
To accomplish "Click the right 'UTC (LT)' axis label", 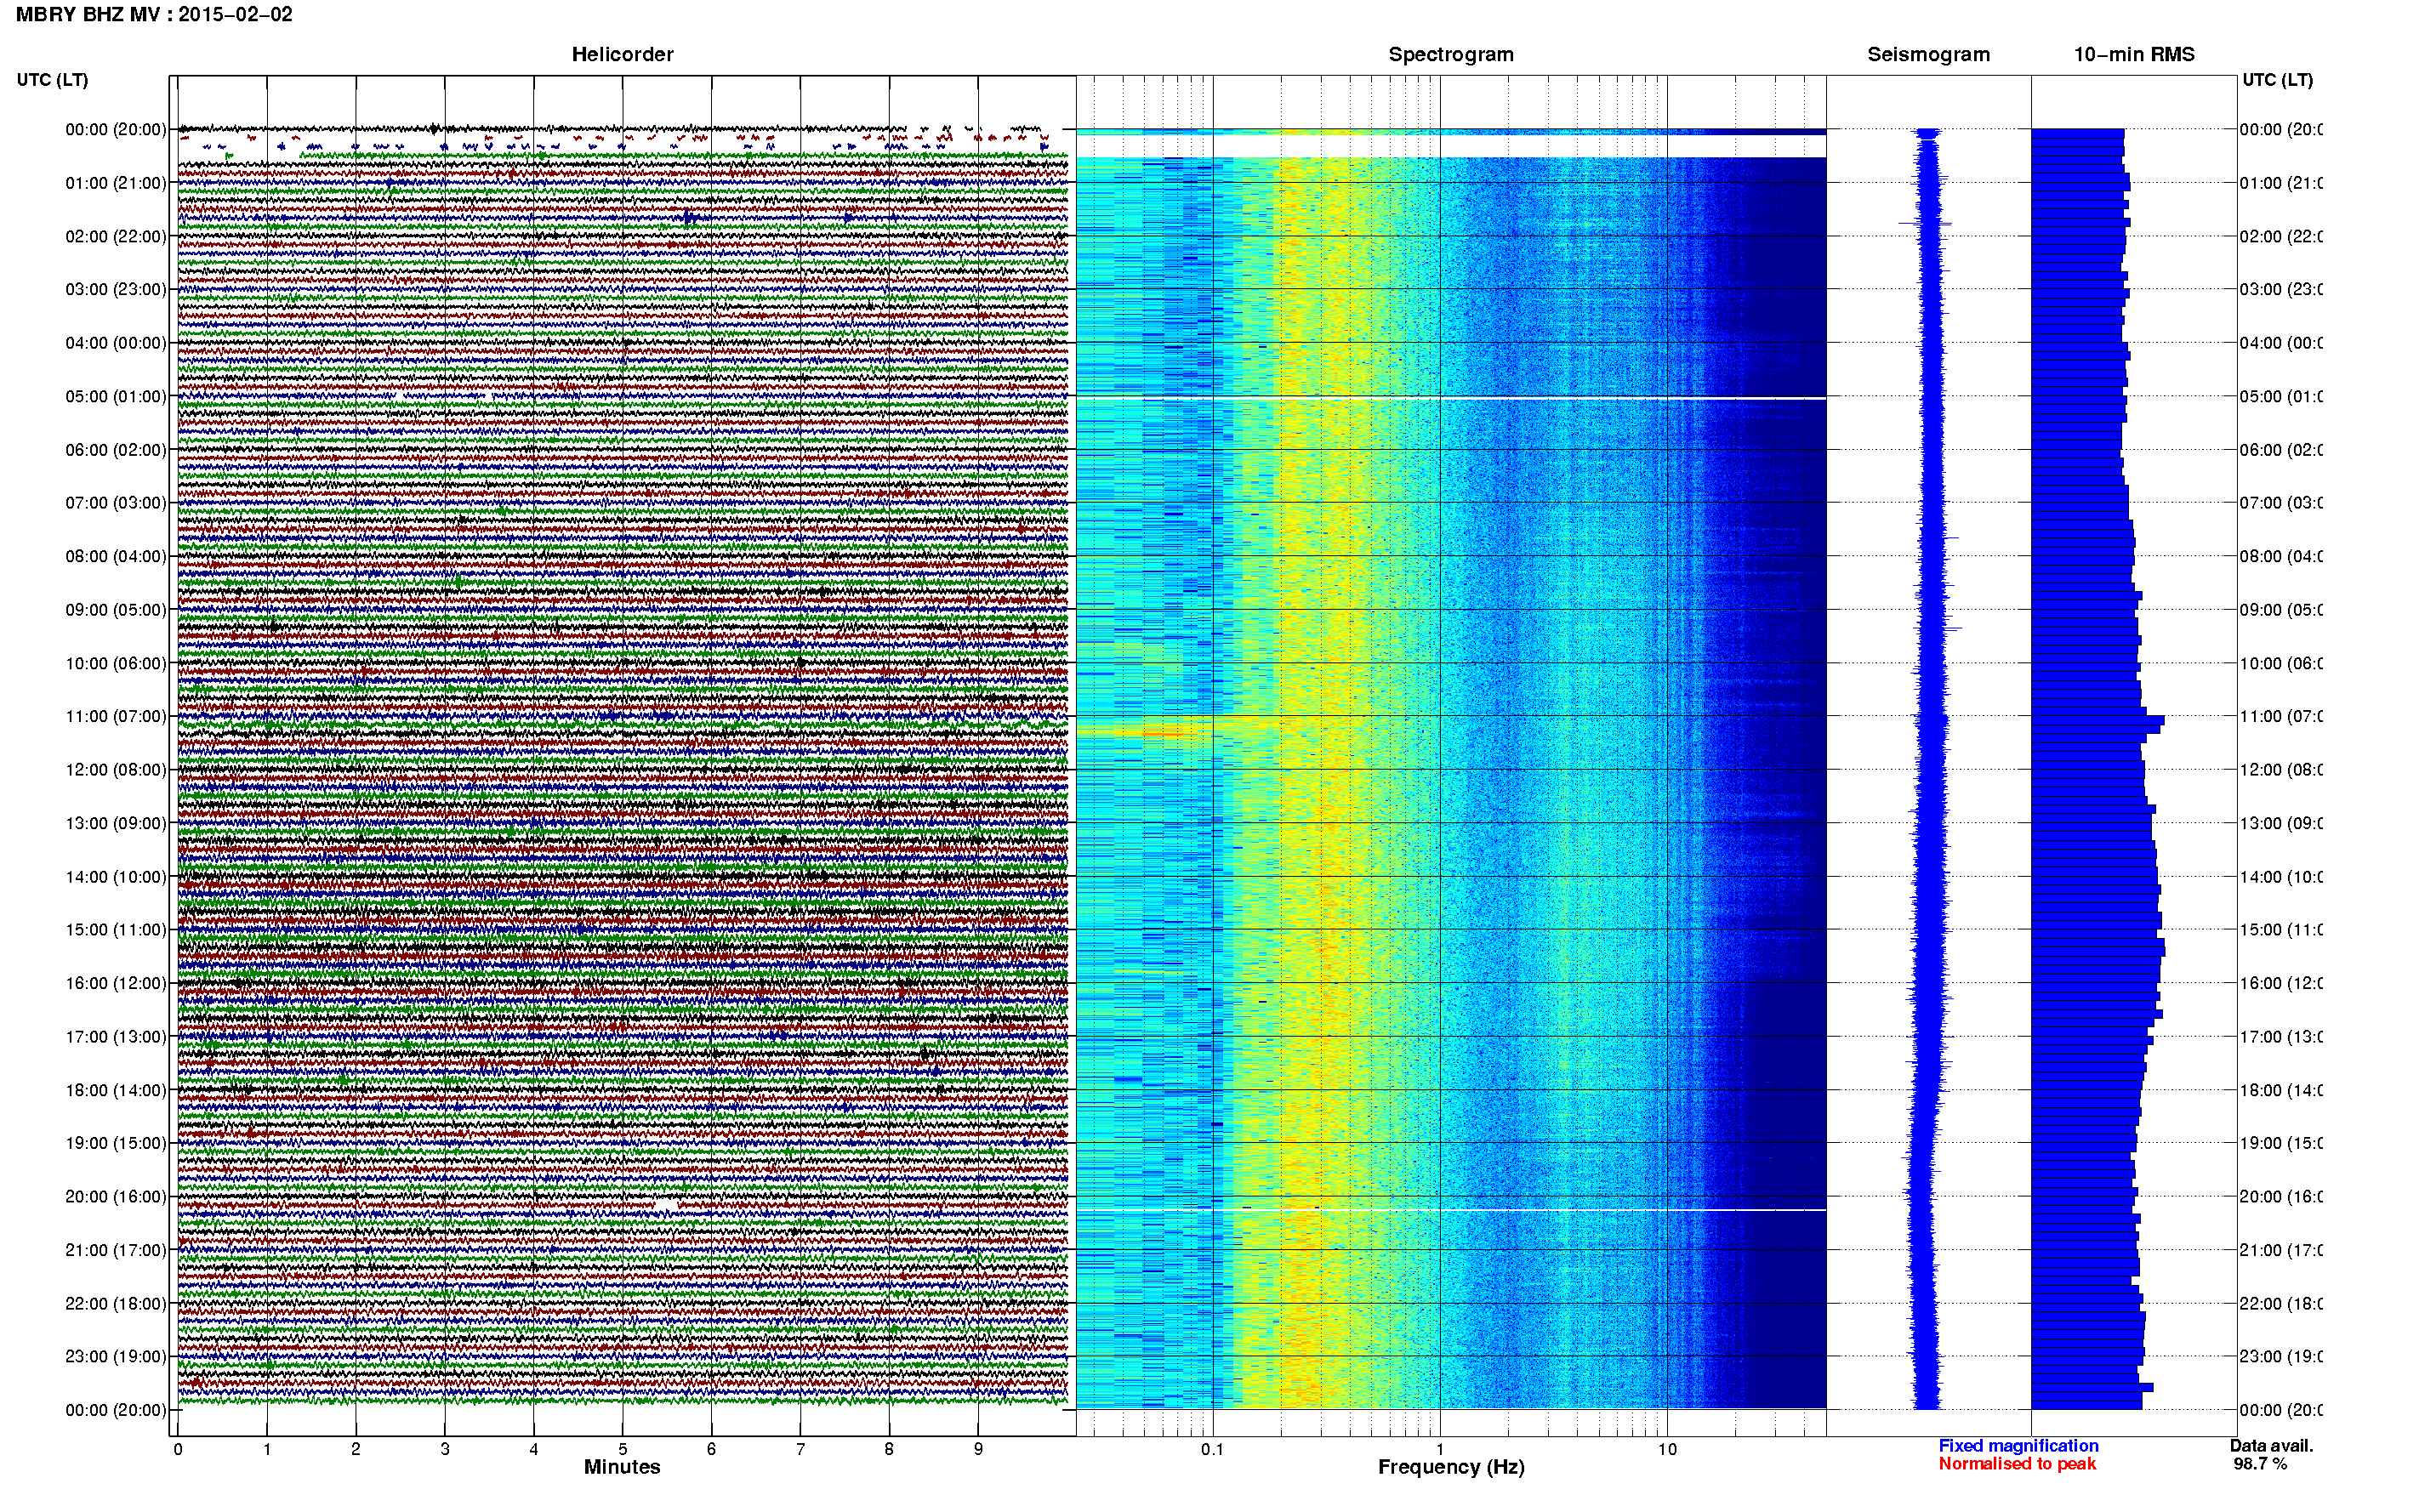I will coord(2277,79).
